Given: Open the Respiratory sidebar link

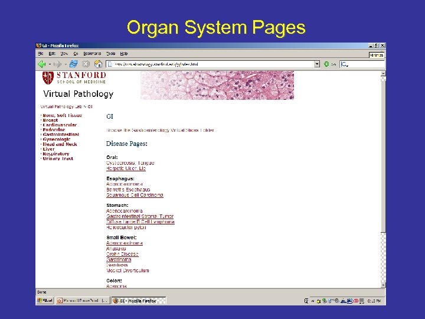Looking at the screenshot, I should pyautogui.click(x=56, y=154).
